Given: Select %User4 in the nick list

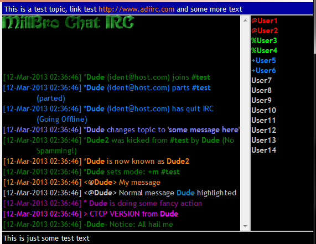Looking at the screenshot, I should 264,50.
